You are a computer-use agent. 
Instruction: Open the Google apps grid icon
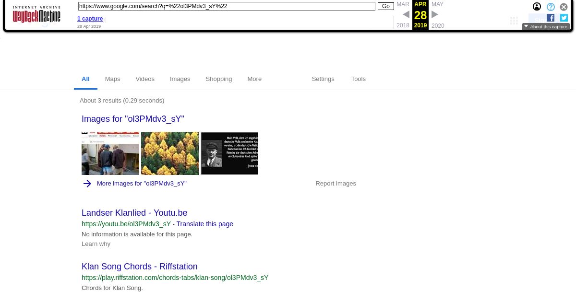click(x=514, y=21)
